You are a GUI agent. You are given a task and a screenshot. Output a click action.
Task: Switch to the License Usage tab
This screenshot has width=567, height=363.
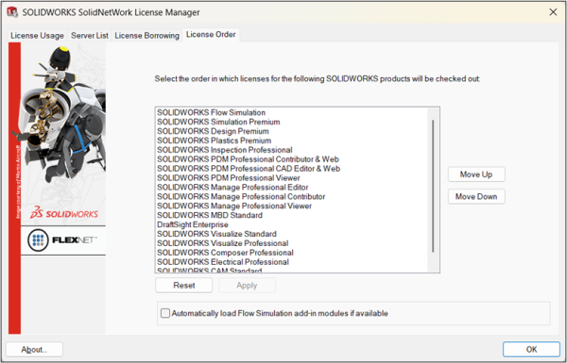pos(37,36)
